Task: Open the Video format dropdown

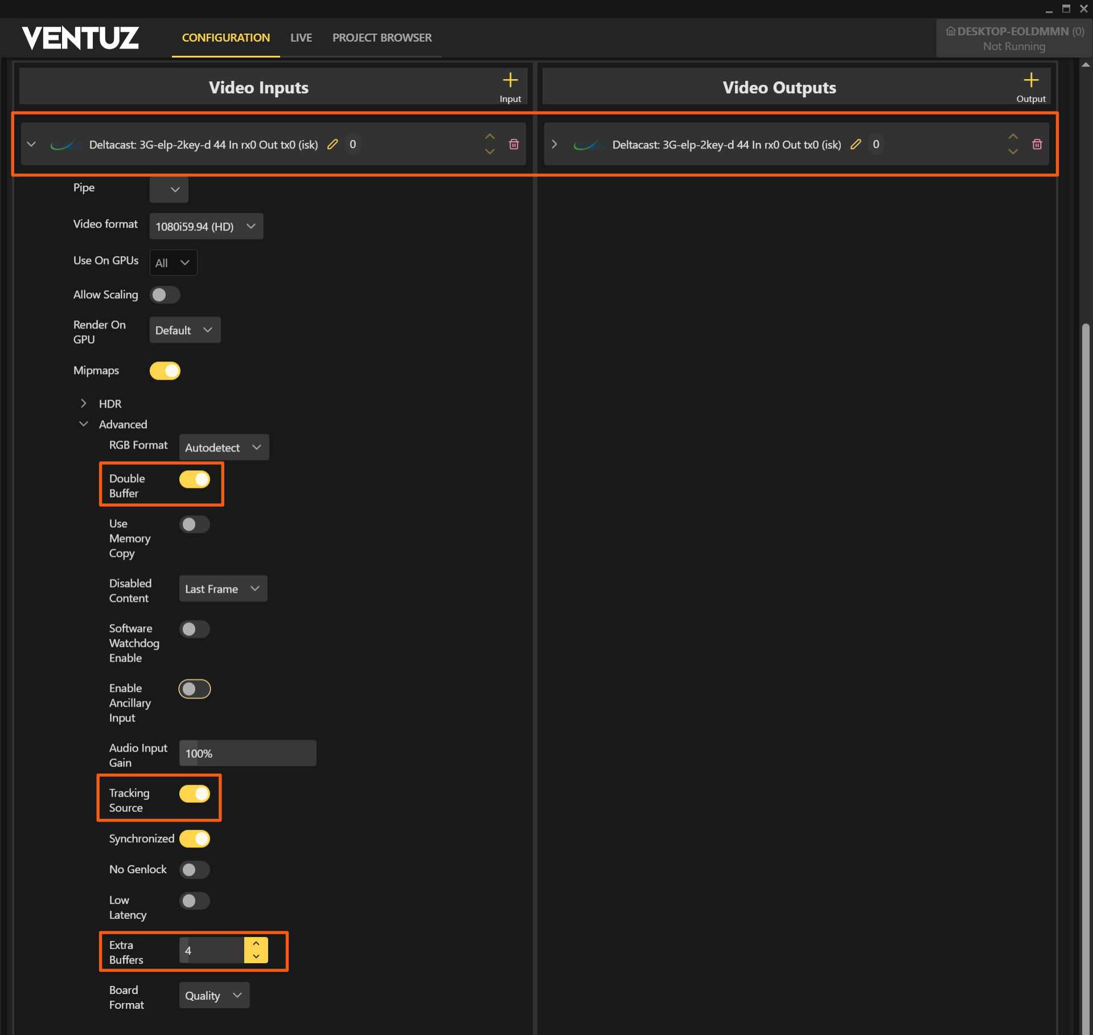Action: 206,227
